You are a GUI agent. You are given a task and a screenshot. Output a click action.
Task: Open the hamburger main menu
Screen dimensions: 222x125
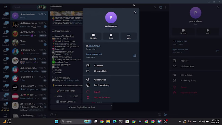[x=5, y=7]
